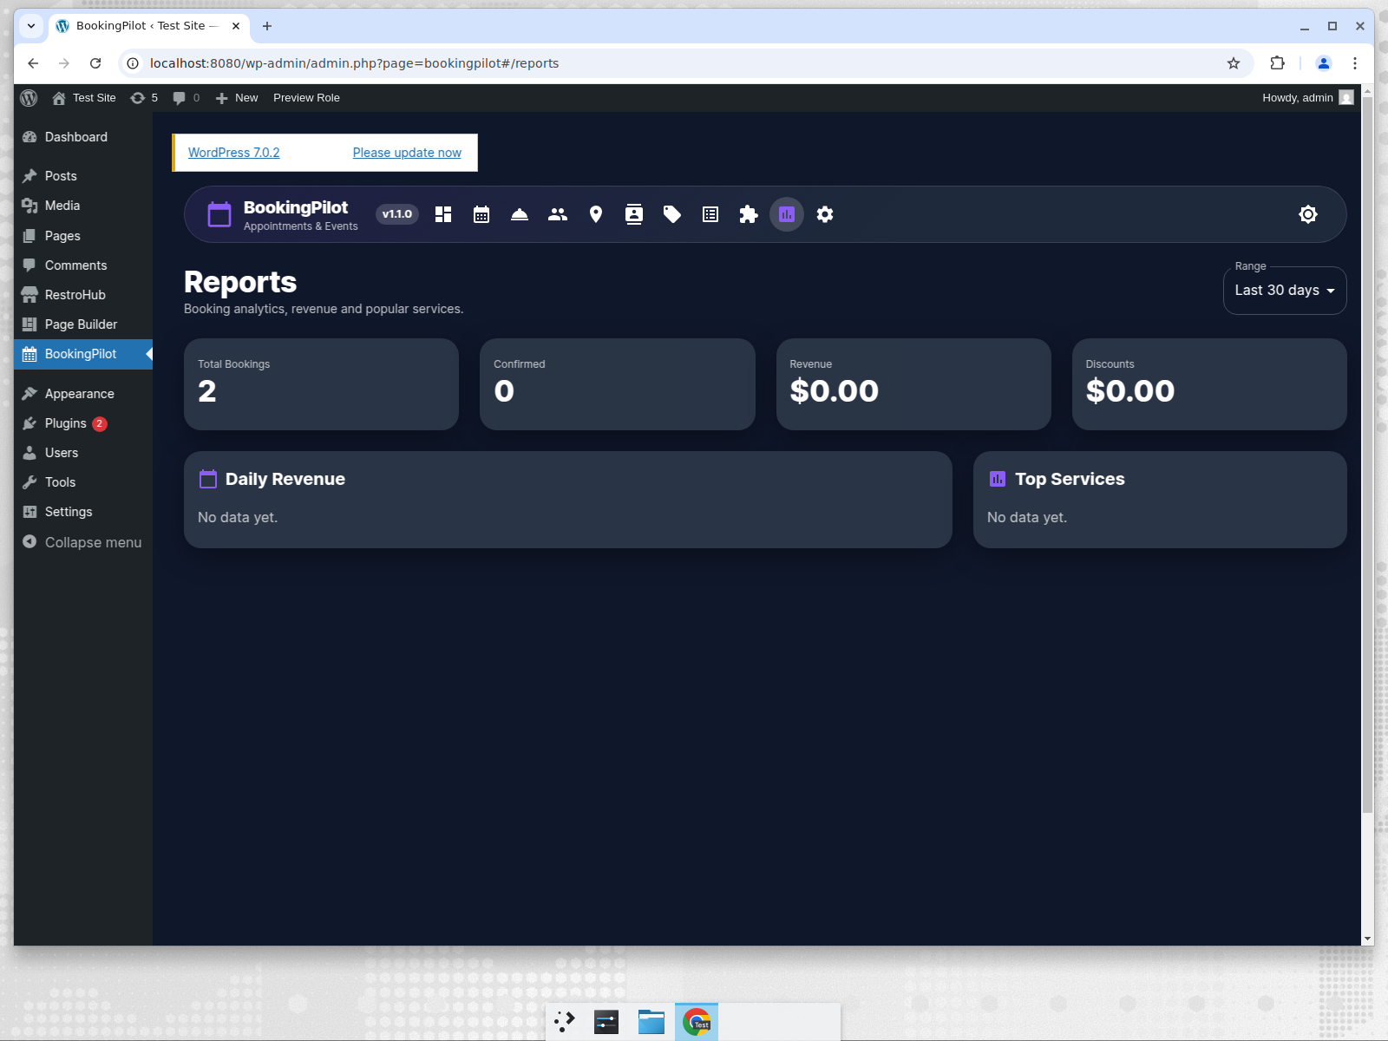Screen dimensions: 1388x1041
Task: Click the Discounts $0.00 card
Action: click(x=1209, y=384)
